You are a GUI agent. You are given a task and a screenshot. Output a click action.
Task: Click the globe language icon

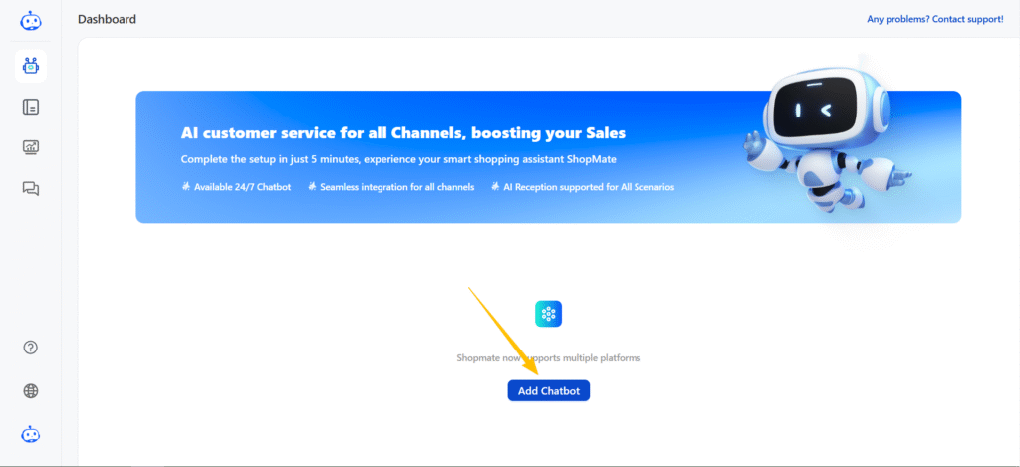(31, 391)
